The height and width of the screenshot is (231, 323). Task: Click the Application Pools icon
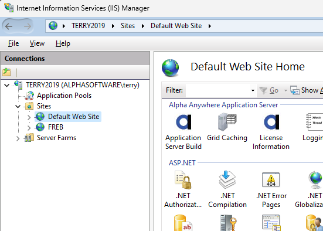click(29, 96)
